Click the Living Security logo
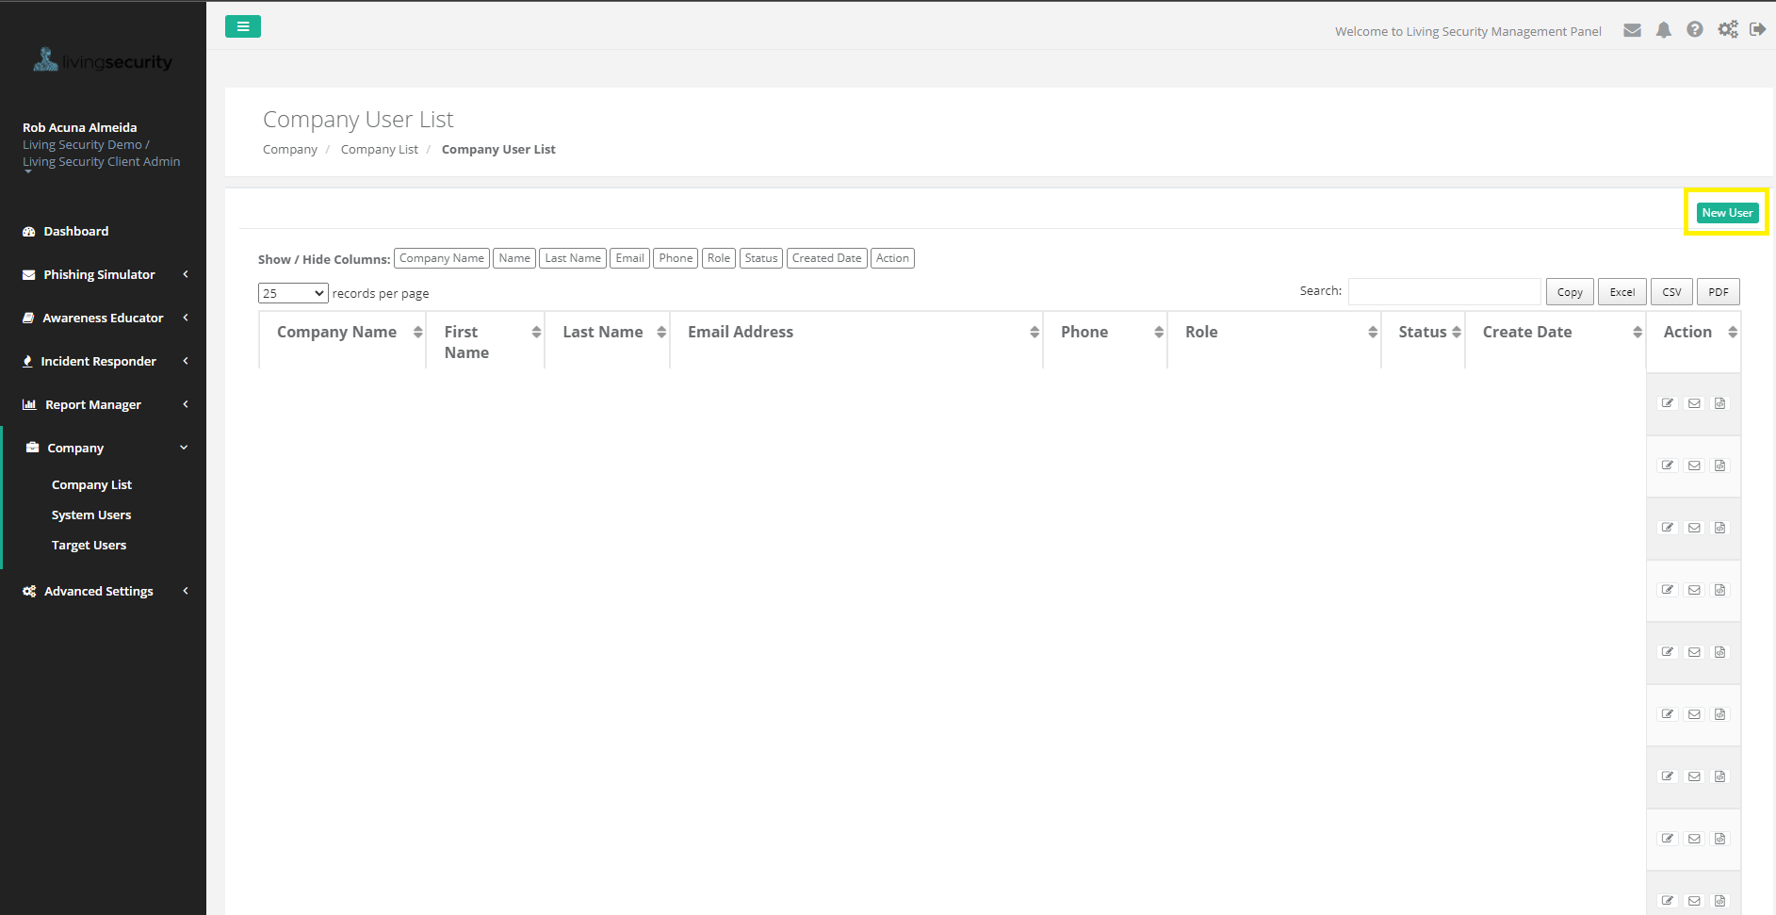The width and height of the screenshot is (1776, 915). point(103,61)
